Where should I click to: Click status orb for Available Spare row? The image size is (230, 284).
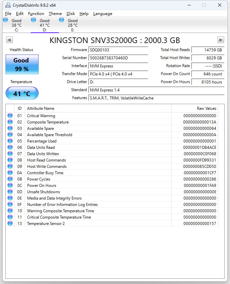[10, 128]
